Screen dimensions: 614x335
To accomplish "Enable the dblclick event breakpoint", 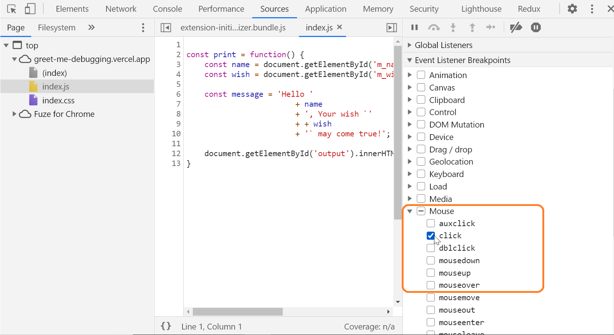I will 431,248.
